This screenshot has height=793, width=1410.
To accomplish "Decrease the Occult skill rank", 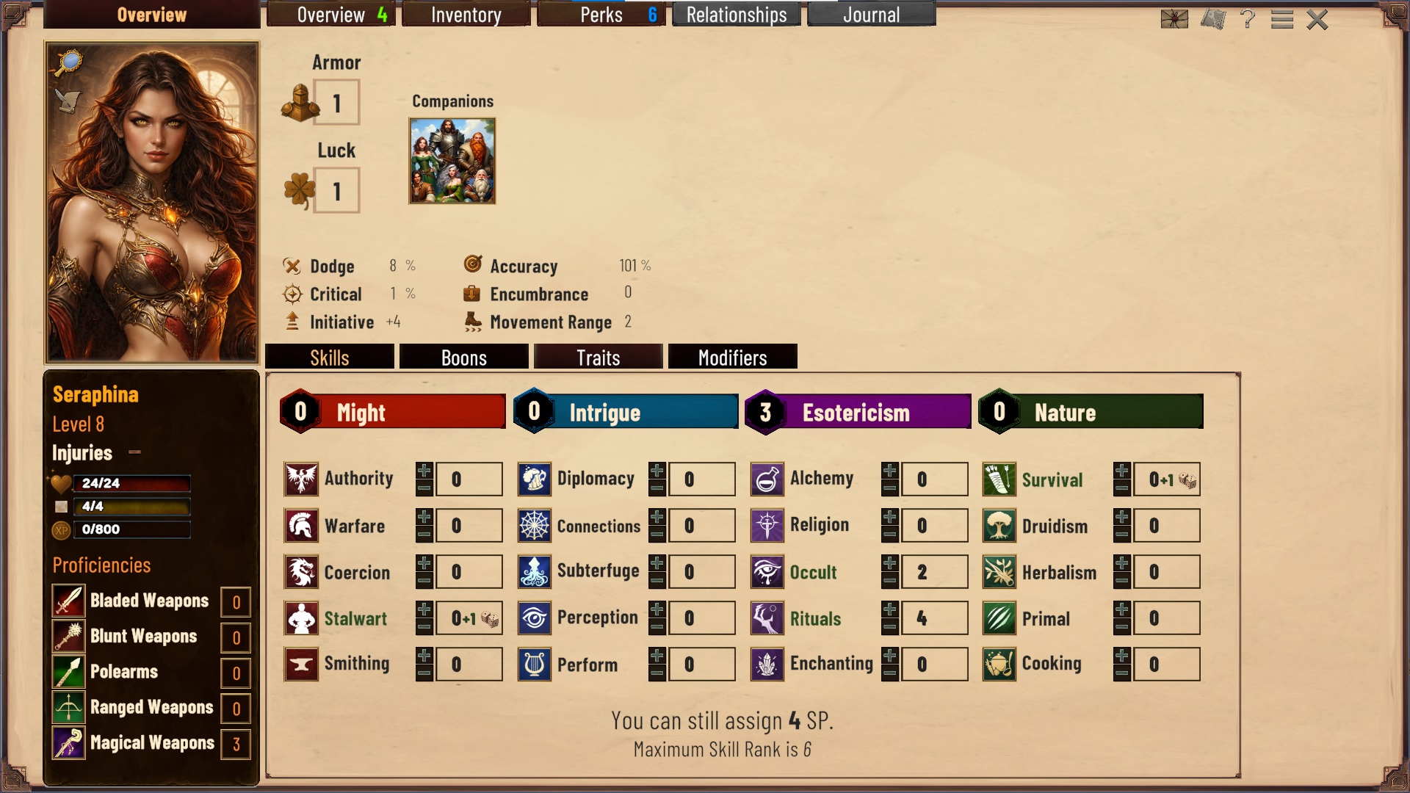I will tap(890, 581).
